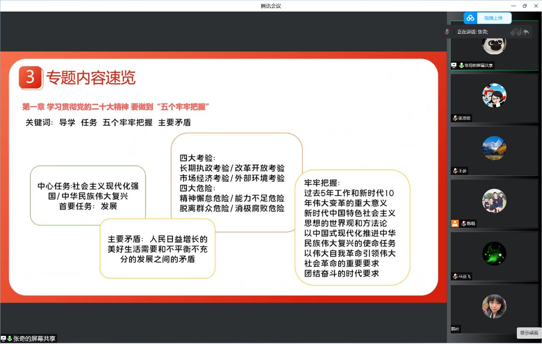Click muted mic icon next to 张思思
The image size is (542, 344).
pyautogui.click(x=455, y=118)
